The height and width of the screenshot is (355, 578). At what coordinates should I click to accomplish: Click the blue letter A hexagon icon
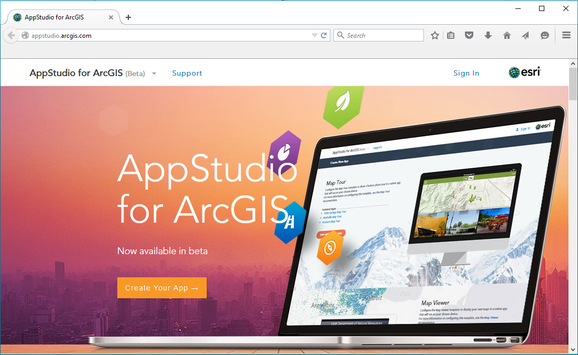pos(290,223)
